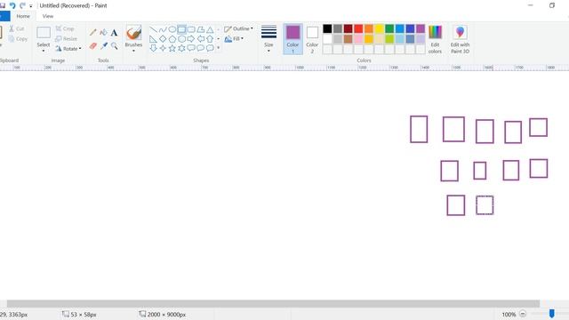This screenshot has height=320, width=569.
Task: Choose the Hexagon shape
Action: click(181, 39)
